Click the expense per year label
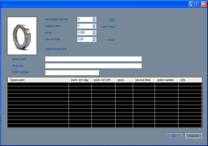 (56, 49)
